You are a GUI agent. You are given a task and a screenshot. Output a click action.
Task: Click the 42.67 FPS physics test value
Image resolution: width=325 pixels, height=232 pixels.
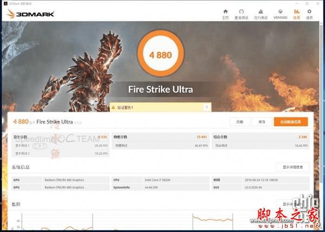201,146
